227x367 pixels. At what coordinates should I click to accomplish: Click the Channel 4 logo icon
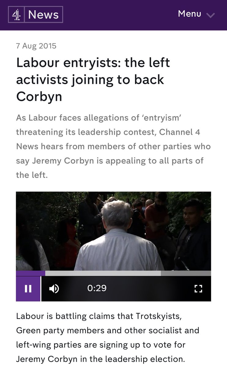click(x=17, y=14)
